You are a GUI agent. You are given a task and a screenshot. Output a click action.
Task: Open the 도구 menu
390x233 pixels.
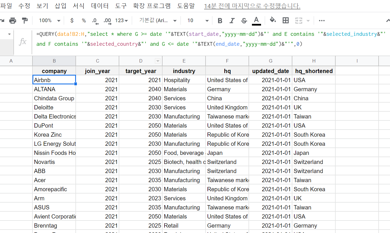[121, 6]
